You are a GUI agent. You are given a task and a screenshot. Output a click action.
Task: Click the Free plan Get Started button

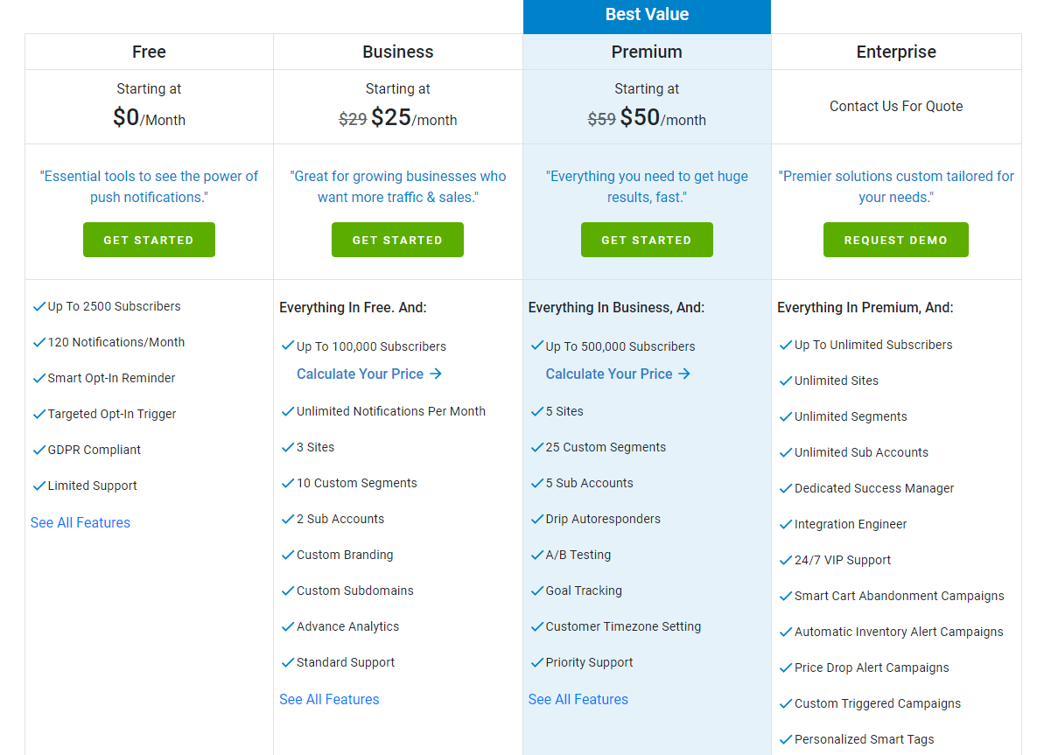149,240
